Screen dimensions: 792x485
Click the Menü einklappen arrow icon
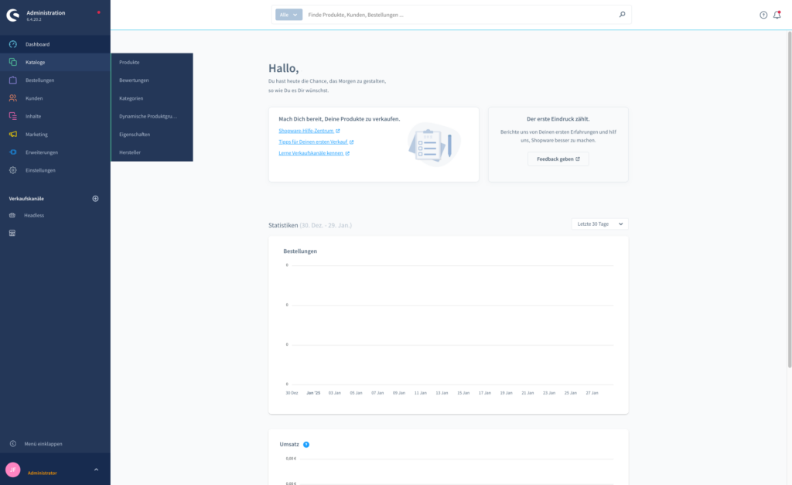coord(13,443)
